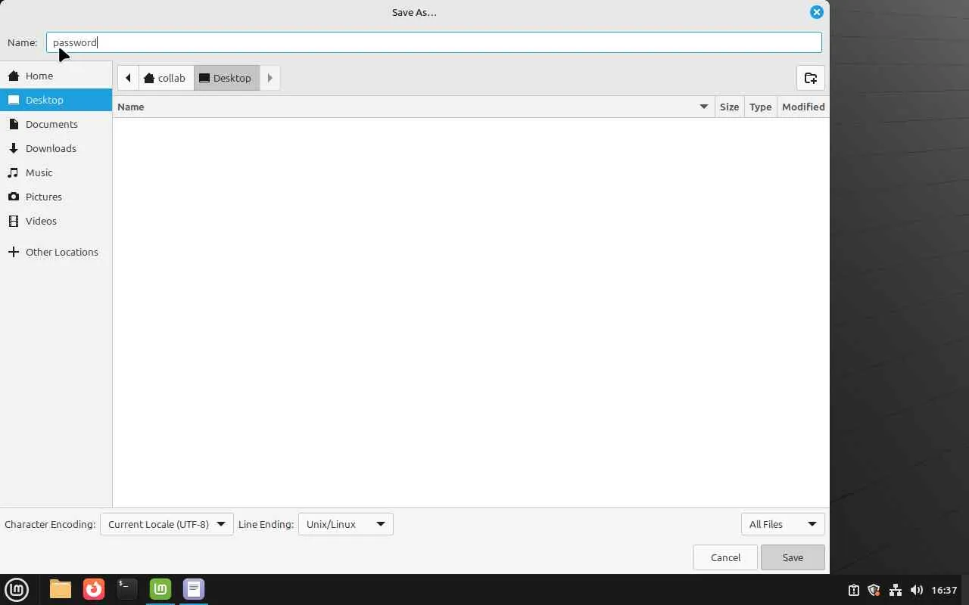The width and height of the screenshot is (969, 605).
Task: Select Desktop in the places sidebar
Action: [x=56, y=100]
